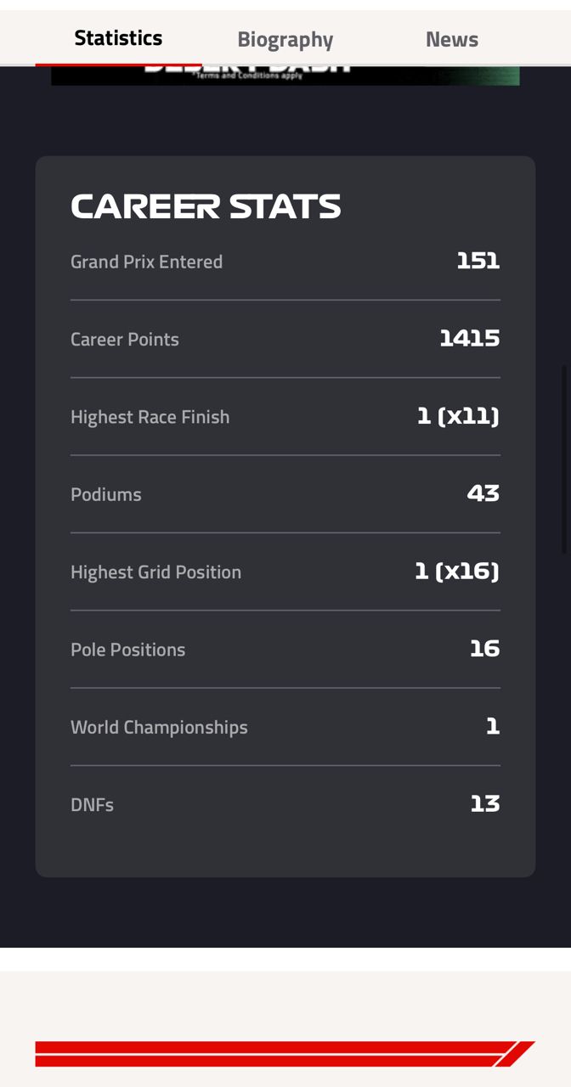
Task: Click the Career Stats heading
Action: pos(206,206)
